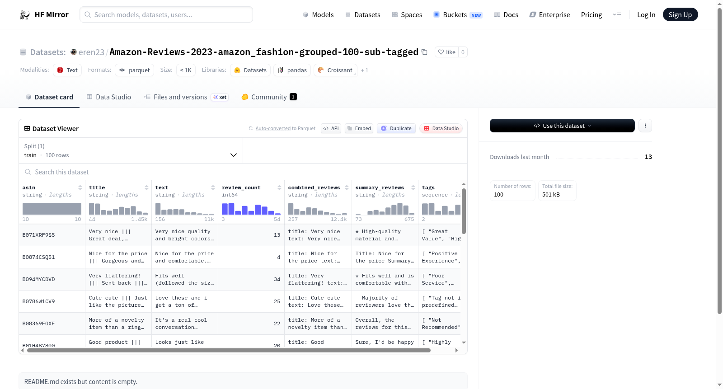Switch to the Dataset card tab
Image resolution: width=723 pixels, height=389 pixels.
coord(49,97)
